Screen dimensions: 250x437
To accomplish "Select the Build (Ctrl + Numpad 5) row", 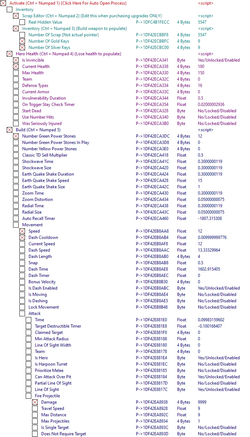I will (x=38, y=130).
